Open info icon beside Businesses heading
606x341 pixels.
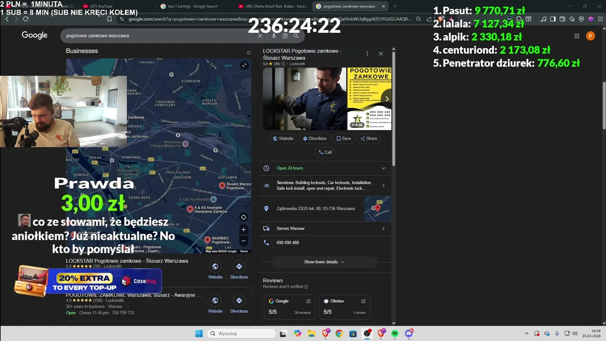click(249, 53)
